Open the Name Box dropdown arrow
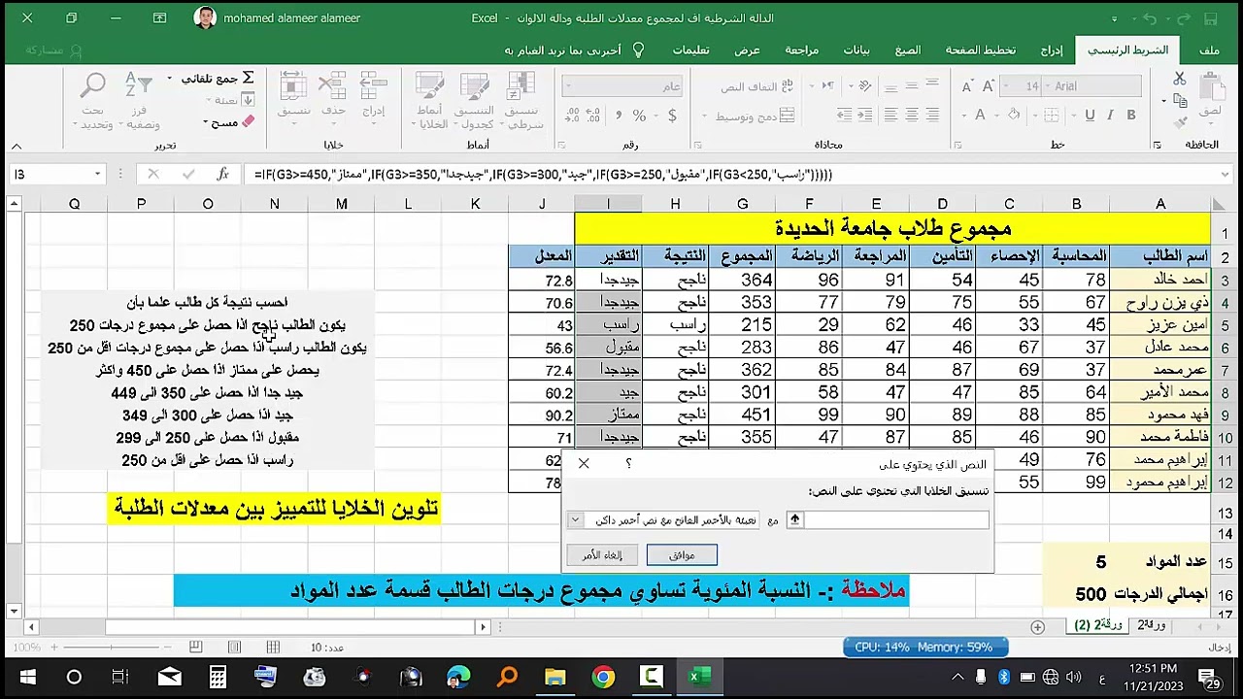This screenshot has width=1243, height=699. (x=97, y=175)
